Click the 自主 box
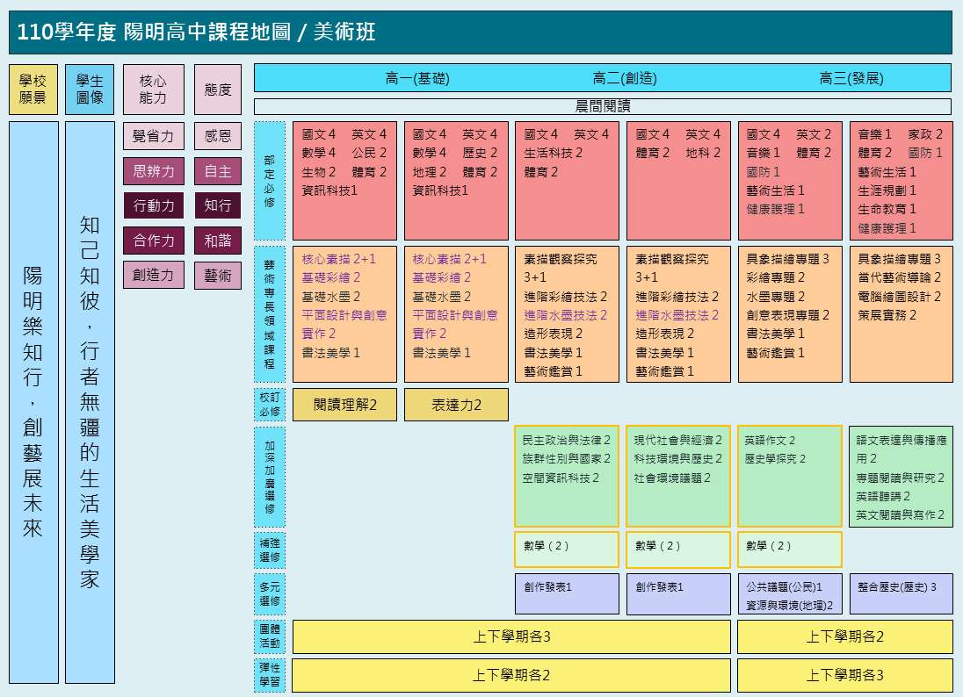Viewport: 963px width, 697px height. click(217, 171)
